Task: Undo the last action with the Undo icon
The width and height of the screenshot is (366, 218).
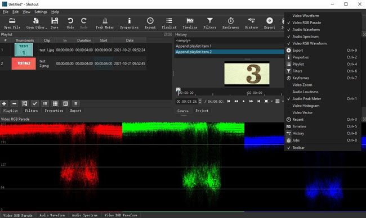Action: coord(70,23)
